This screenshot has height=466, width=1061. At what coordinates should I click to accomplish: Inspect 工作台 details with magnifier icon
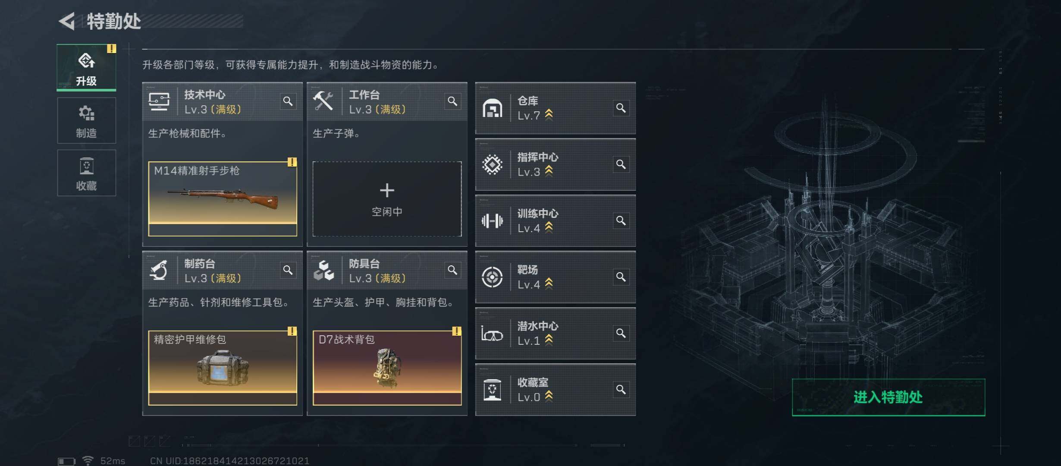452,101
